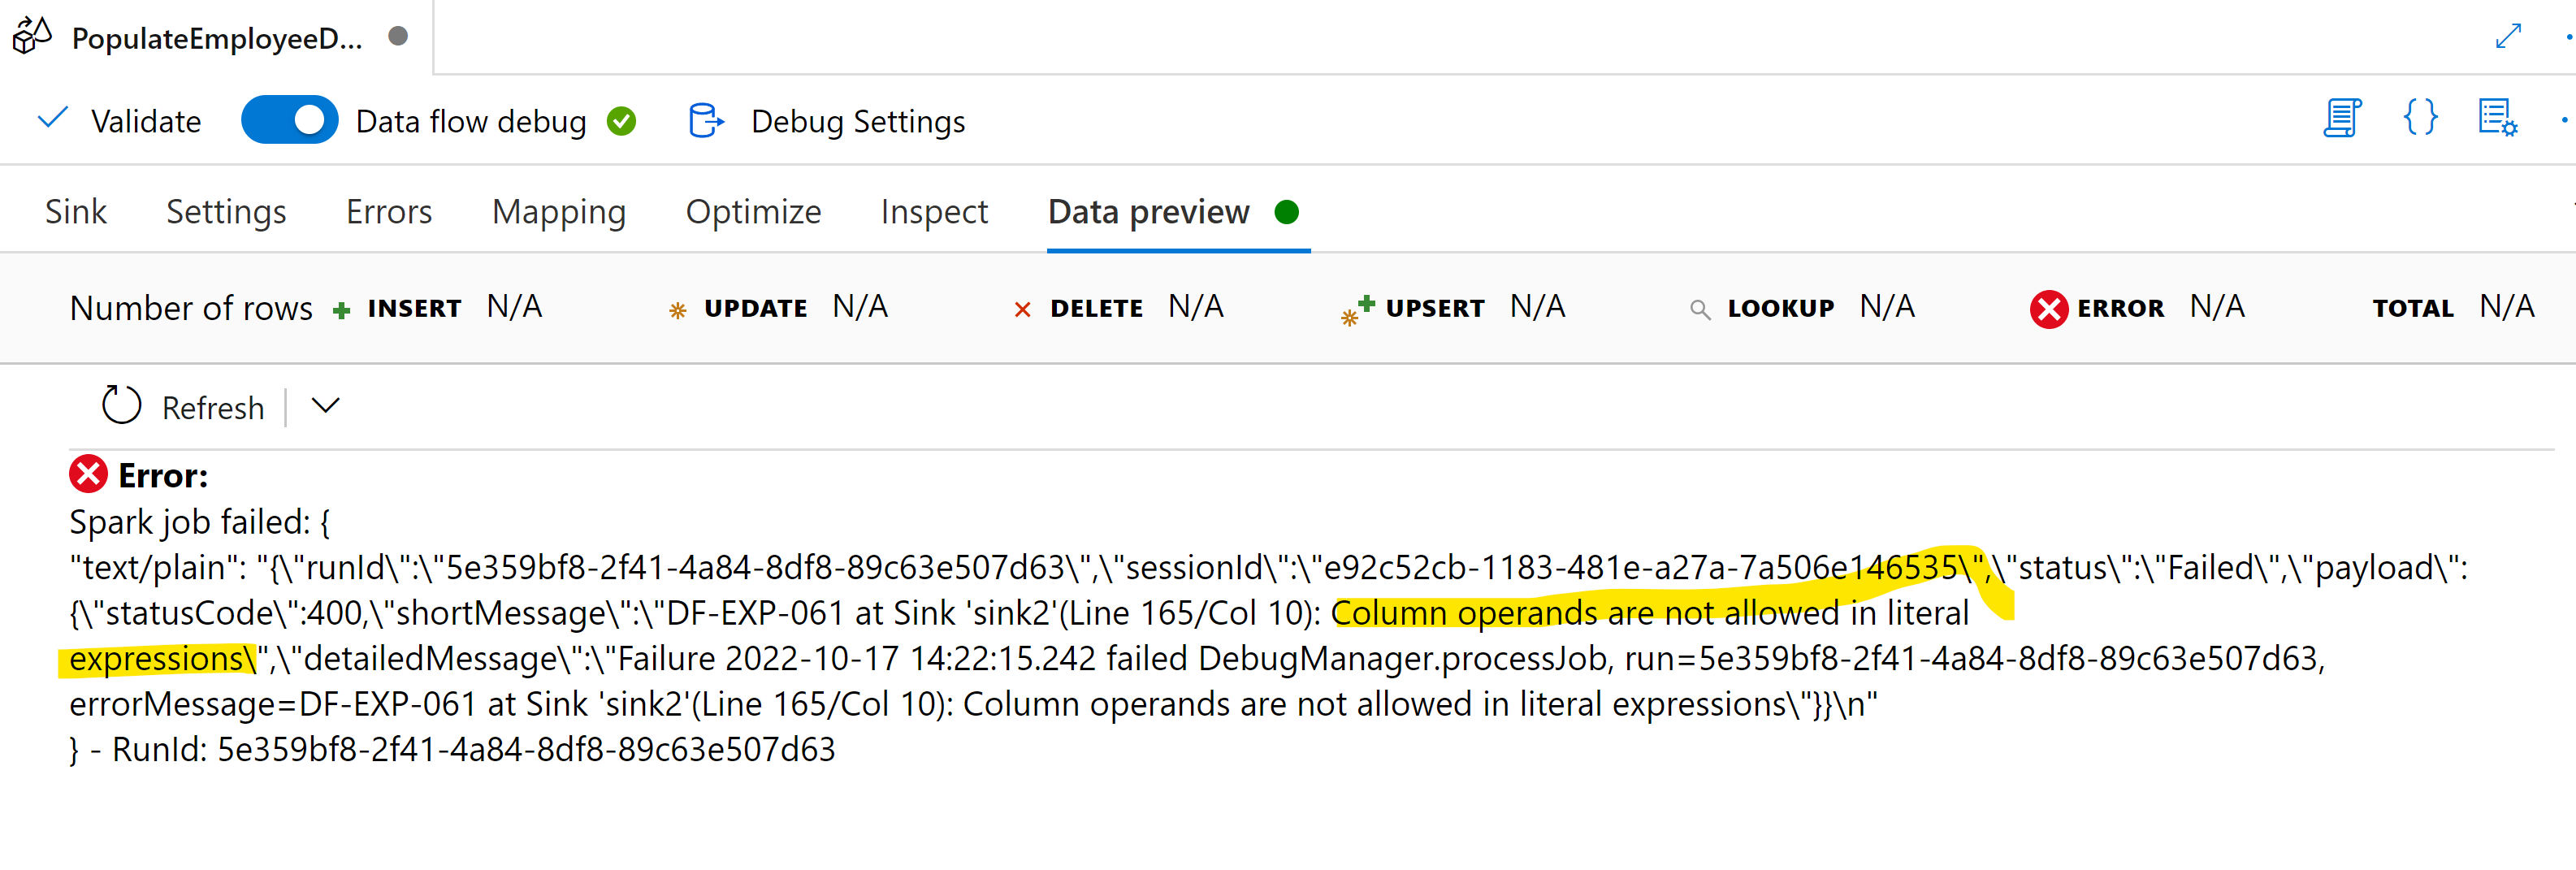The image size is (2576, 870).
Task: Click the expand to fullscreen arrow icon
Action: coord(2508,37)
